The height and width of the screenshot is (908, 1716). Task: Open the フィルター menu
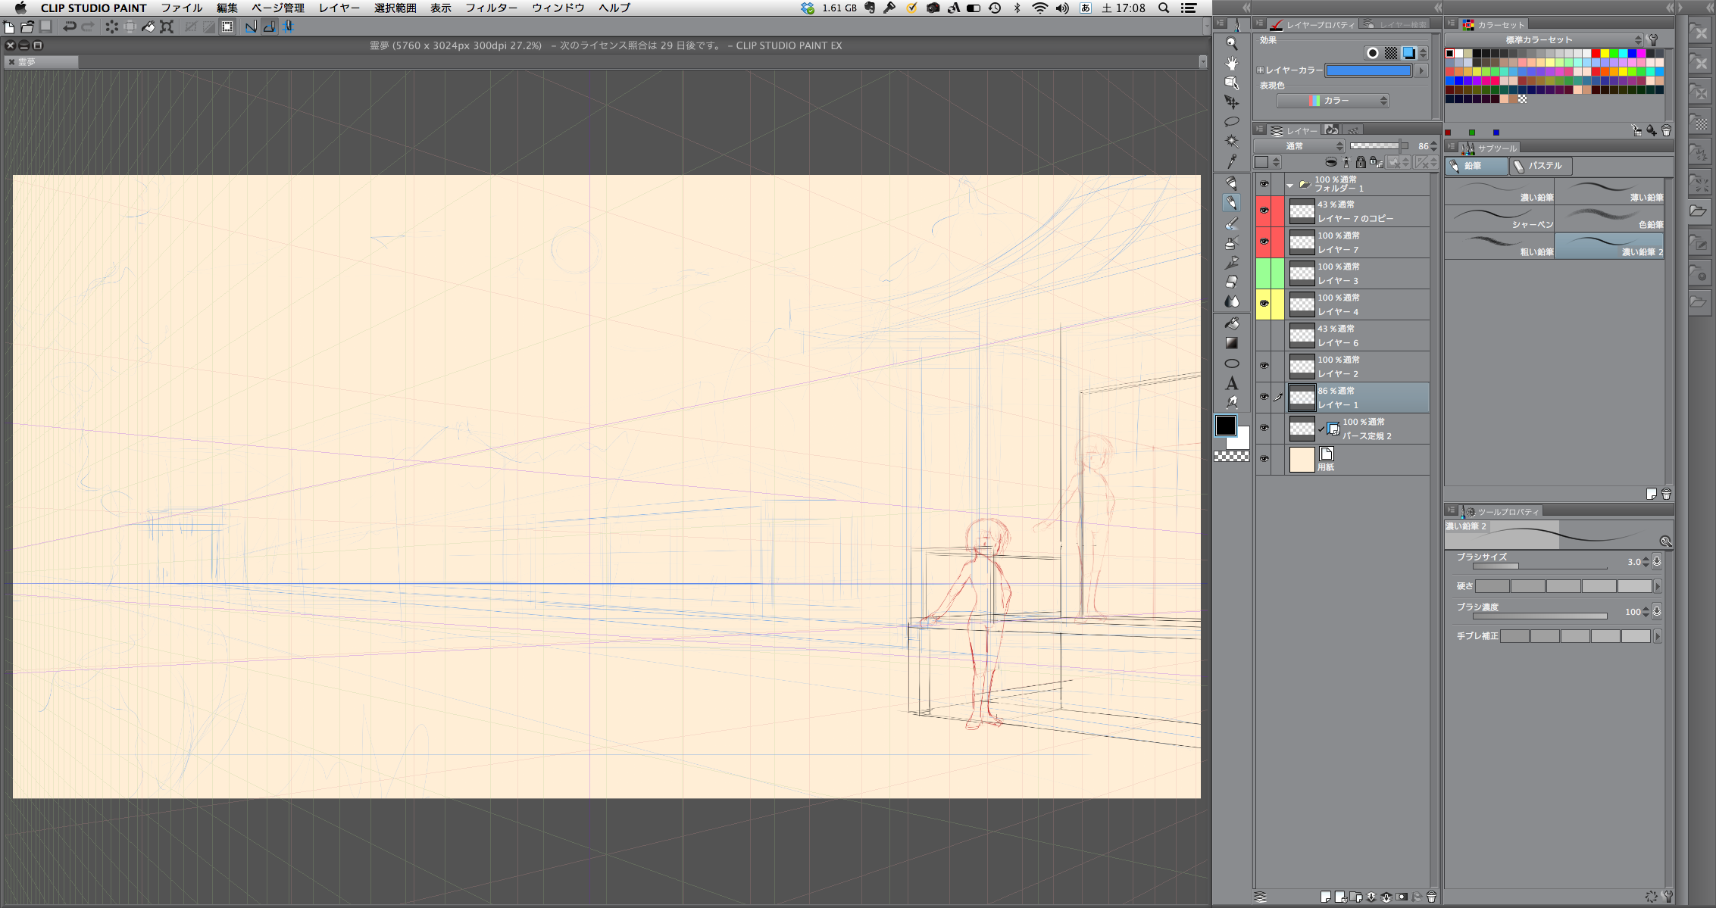(491, 8)
